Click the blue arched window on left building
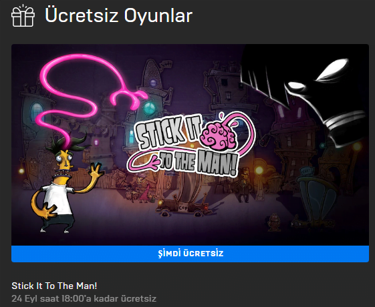375x307 pixels. click(36, 111)
